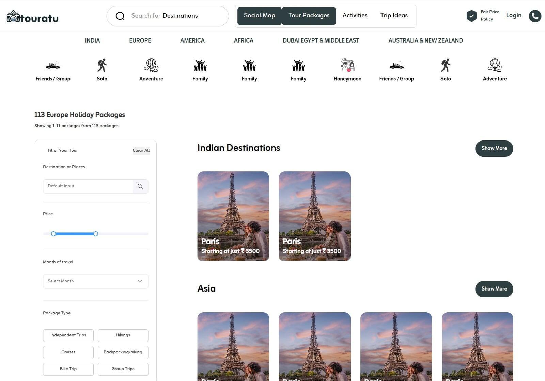545x381 pixels.
Task: Open the AFRICA region menu
Action: pyautogui.click(x=244, y=40)
